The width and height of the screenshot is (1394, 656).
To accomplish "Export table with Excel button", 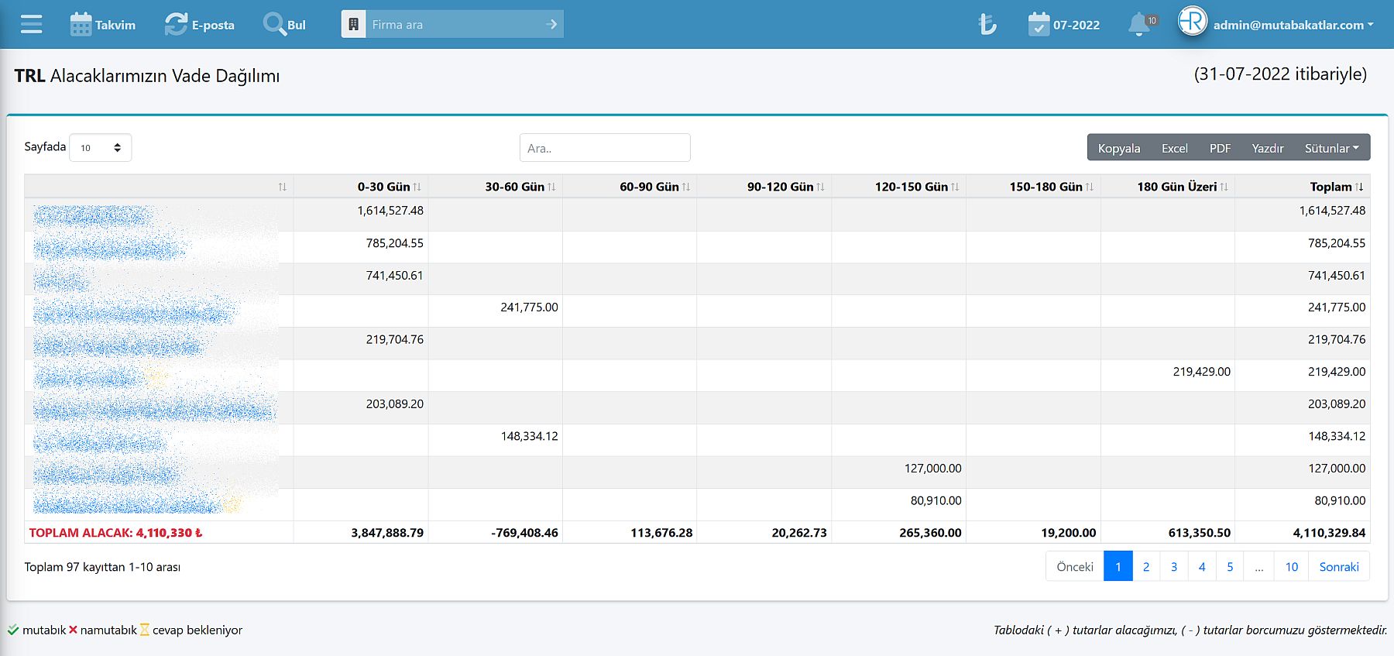I will (1174, 148).
